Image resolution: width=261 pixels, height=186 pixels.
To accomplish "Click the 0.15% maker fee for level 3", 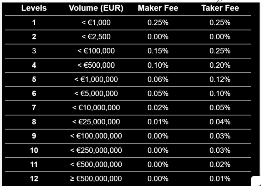I will click(158, 51).
